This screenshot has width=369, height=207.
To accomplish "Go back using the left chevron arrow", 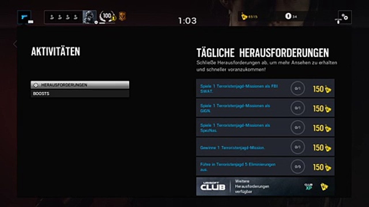I will (15, 44).
